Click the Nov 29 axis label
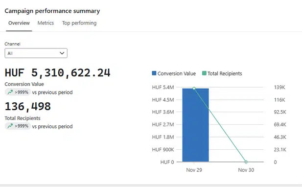Image resolution: width=302 pixels, height=187 pixels. [194, 170]
